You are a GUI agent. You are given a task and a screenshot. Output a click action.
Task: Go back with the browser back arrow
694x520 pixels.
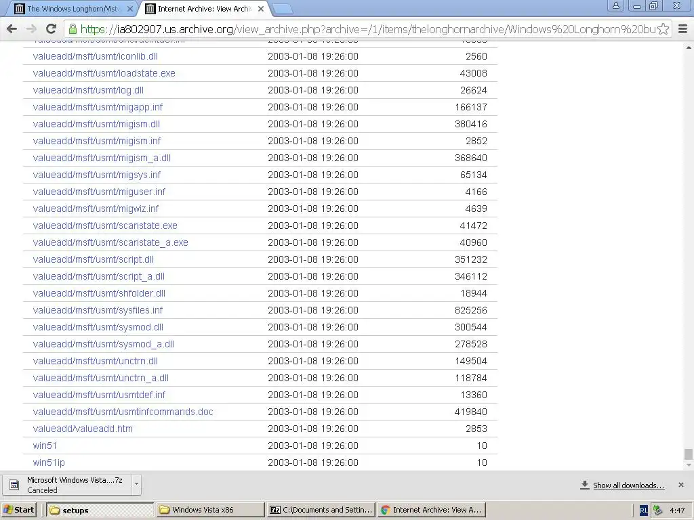pyautogui.click(x=12, y=29)
